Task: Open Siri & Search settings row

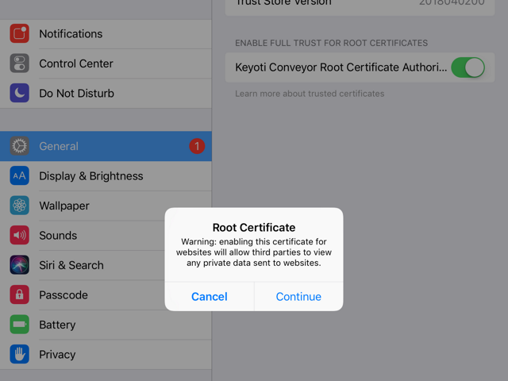Action: [106, 265]
